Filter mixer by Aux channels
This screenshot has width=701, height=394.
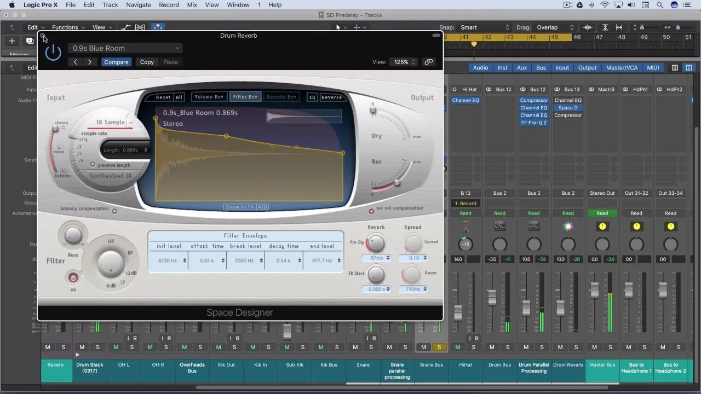pos(522,68)
